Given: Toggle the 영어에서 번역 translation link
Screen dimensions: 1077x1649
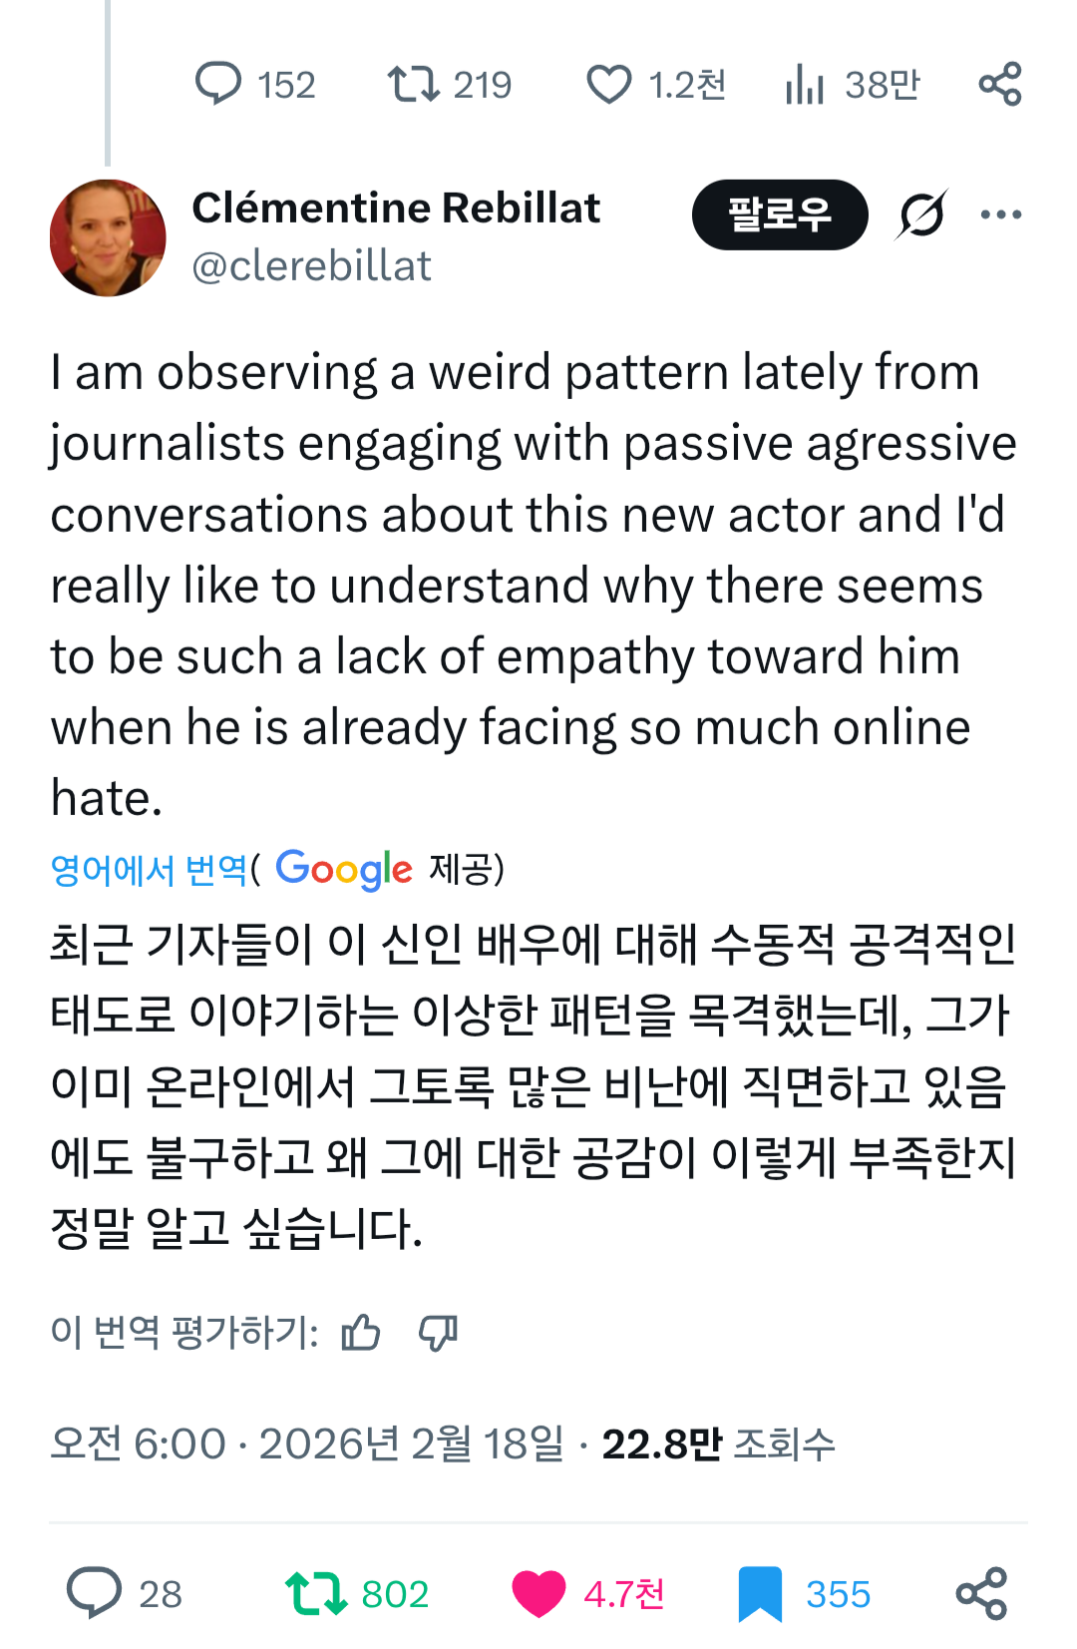Looking at the screenshot, I should click(x=149, y=870).
